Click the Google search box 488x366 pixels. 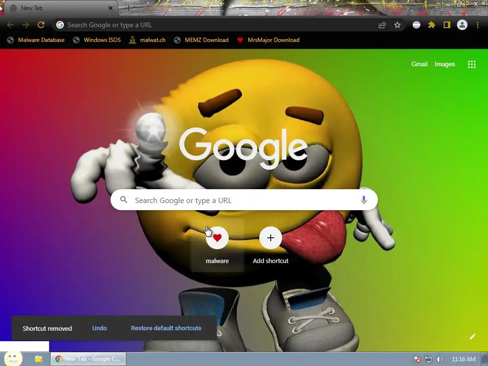pos(244,200)
